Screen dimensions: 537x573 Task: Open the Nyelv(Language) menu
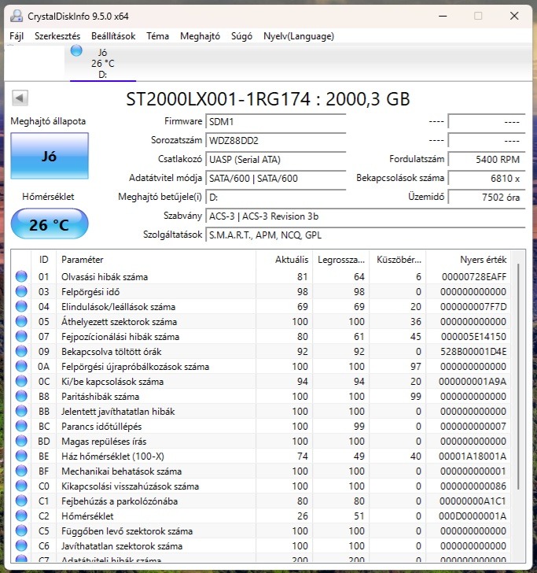coord(299,36)
